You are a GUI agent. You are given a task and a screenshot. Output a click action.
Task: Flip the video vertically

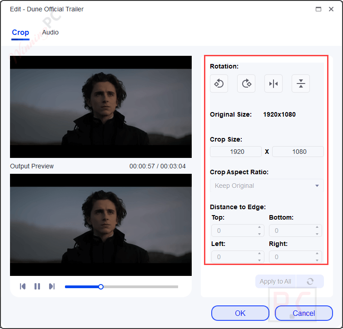pos(301,83)
